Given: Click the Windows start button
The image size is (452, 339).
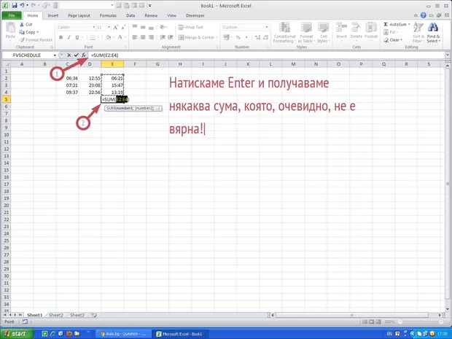Looking at the screenshot, I should [17, 334].
